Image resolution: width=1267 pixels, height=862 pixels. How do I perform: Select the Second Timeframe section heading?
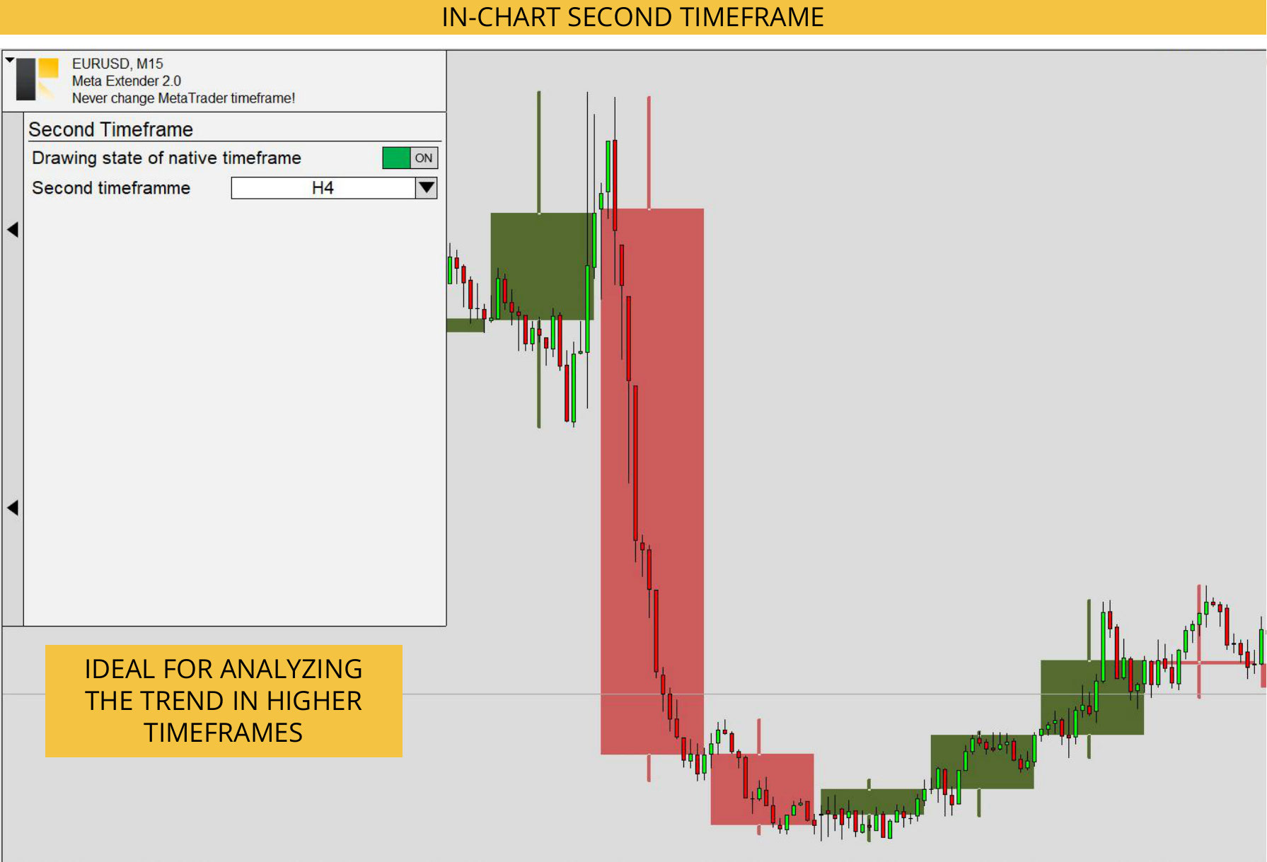(x=110, y=130)
